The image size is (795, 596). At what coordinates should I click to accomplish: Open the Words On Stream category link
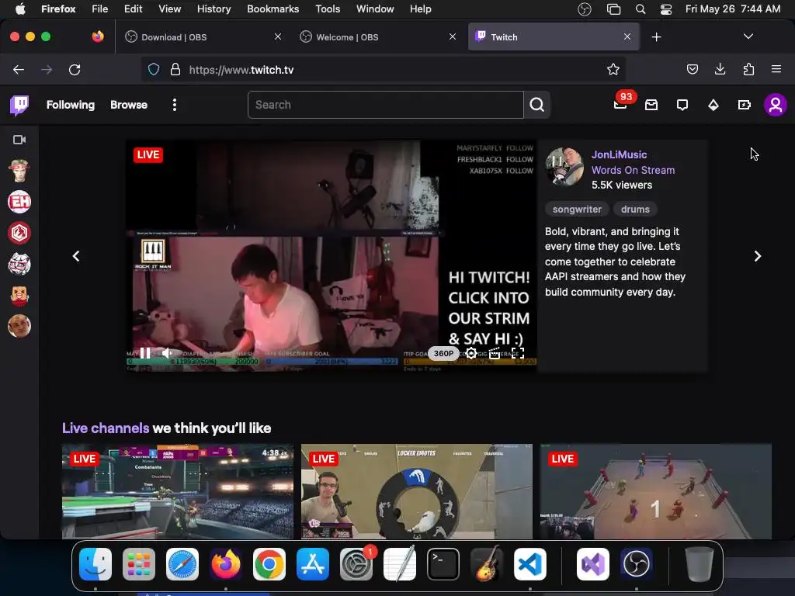[x=633, y=170]
